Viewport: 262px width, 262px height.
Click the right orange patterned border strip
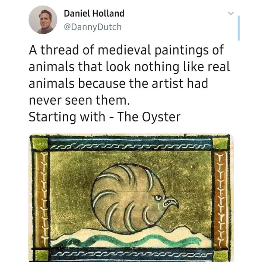point(221,198)
